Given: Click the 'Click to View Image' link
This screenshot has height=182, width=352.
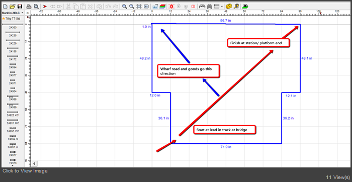Looking at the screenshot, I should 25,171.
